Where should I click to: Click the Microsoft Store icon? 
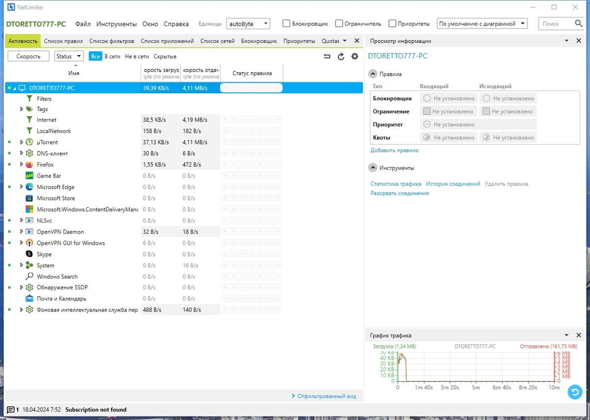[x=29, y=198]
